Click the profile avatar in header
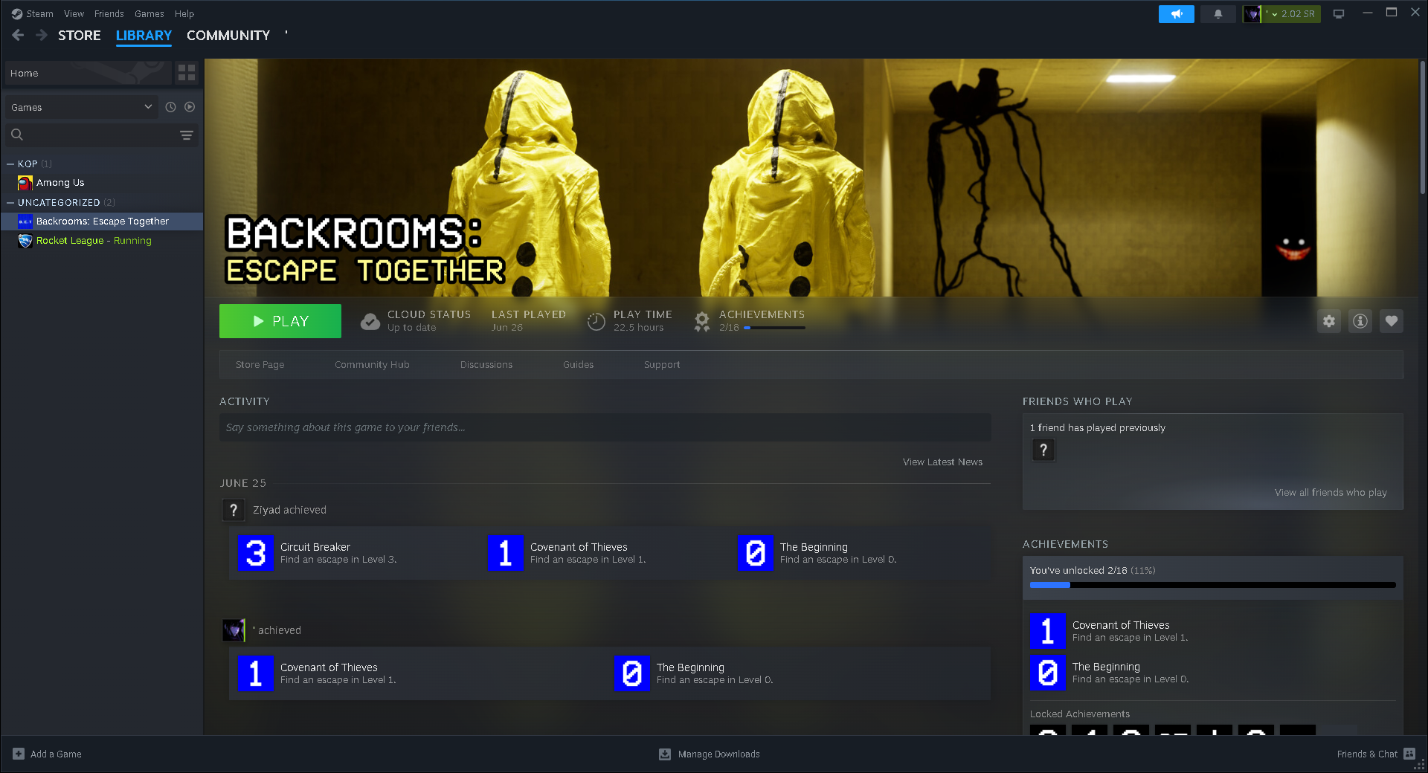Screen dimensions: 1428x773 (x=1252, y=14)
